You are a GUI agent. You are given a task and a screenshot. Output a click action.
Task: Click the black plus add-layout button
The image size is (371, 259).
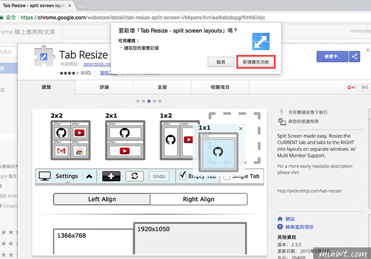point(111,176)
